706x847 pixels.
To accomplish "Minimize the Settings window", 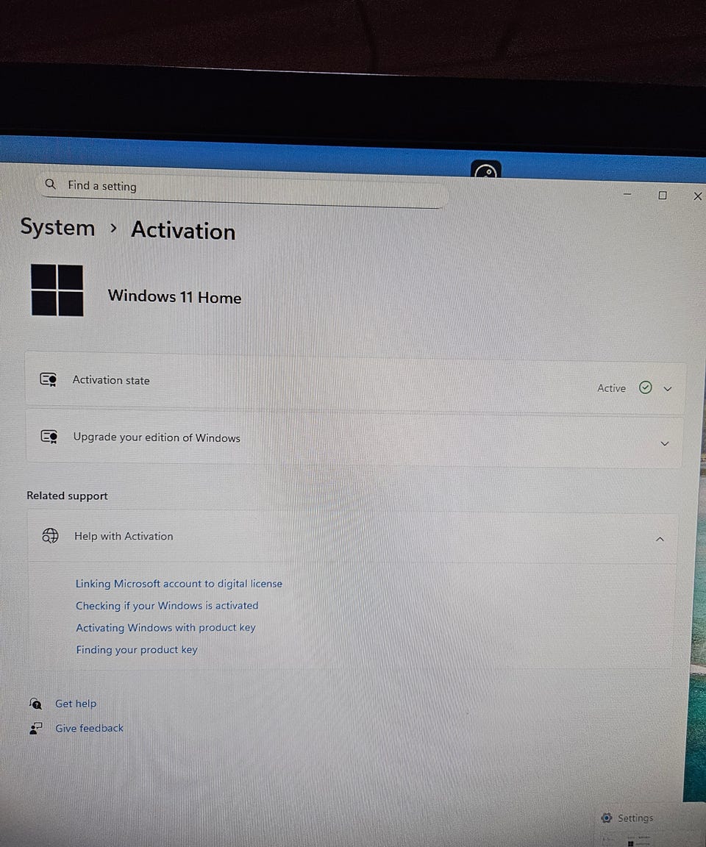I will coord(627,194).
